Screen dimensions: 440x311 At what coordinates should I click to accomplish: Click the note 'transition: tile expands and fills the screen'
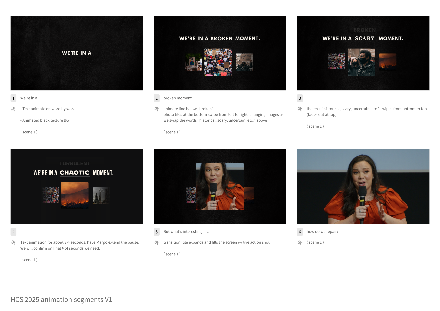click(x=216, y=242)
